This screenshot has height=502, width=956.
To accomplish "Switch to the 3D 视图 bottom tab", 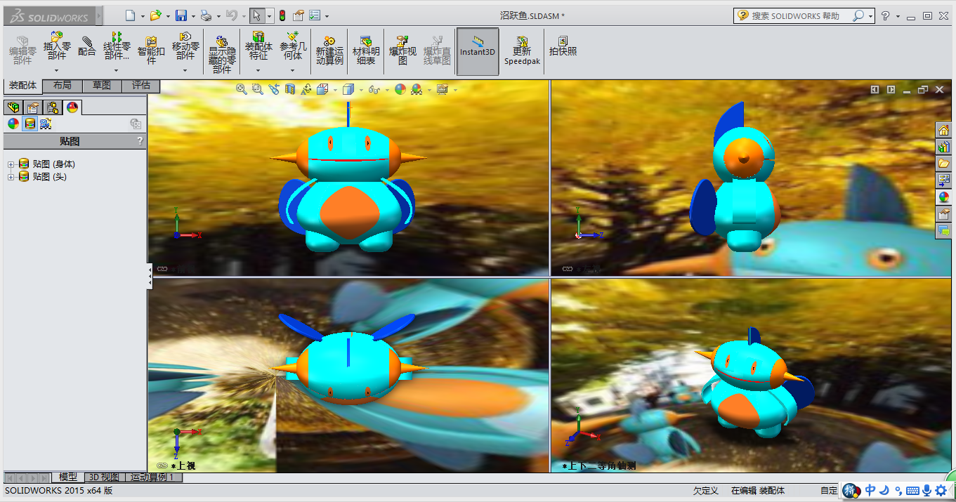I will (103, 477).
